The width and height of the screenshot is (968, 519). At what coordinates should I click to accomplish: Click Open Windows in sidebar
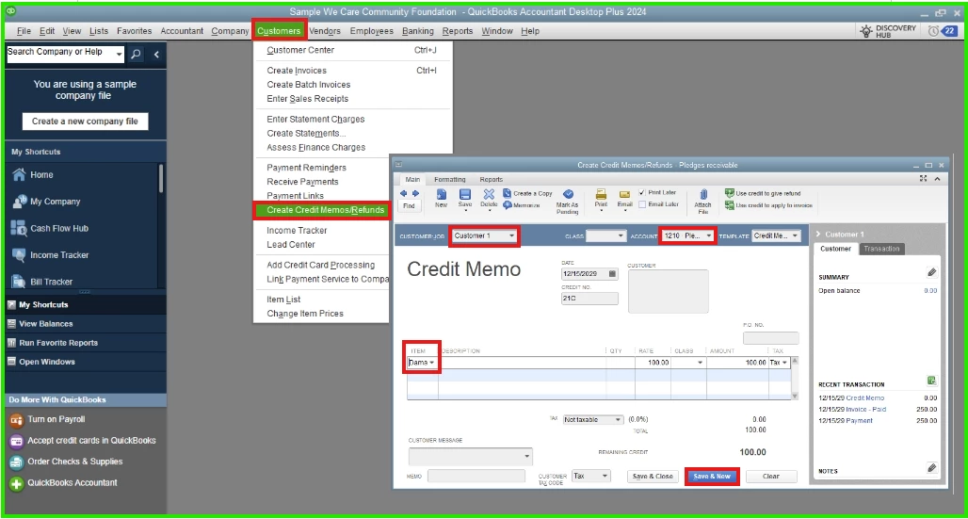pos(47,362)
